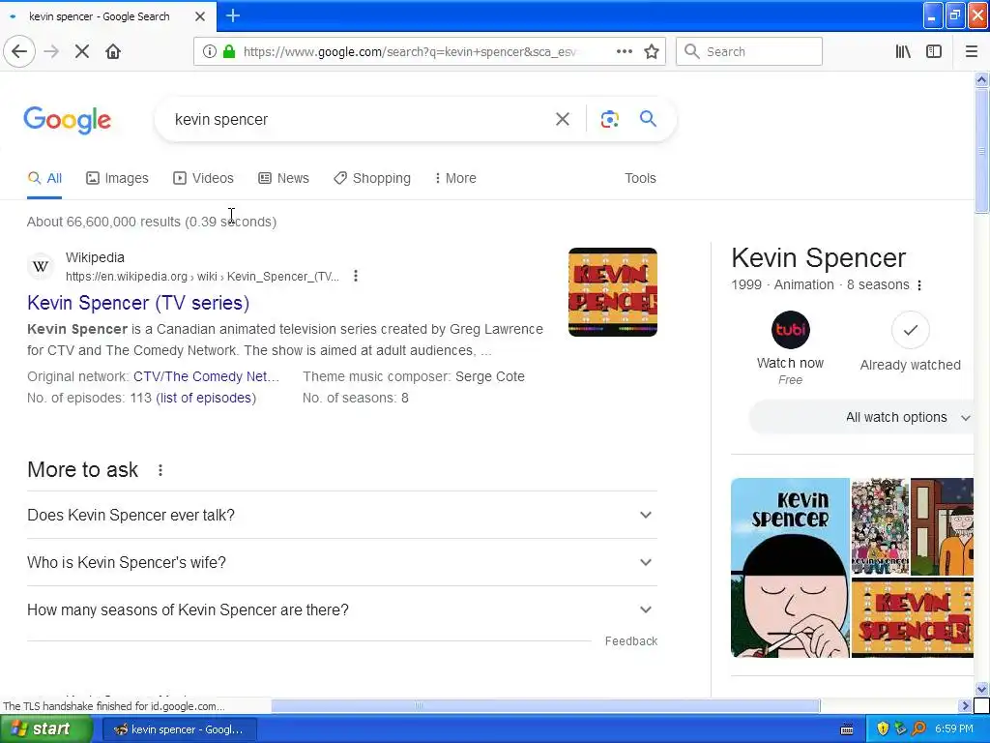Image resolution: width=990 pixels, height=743 pixels.
Task: Click the vertical scrollbar thumb
Action: [x=981, y=152]
